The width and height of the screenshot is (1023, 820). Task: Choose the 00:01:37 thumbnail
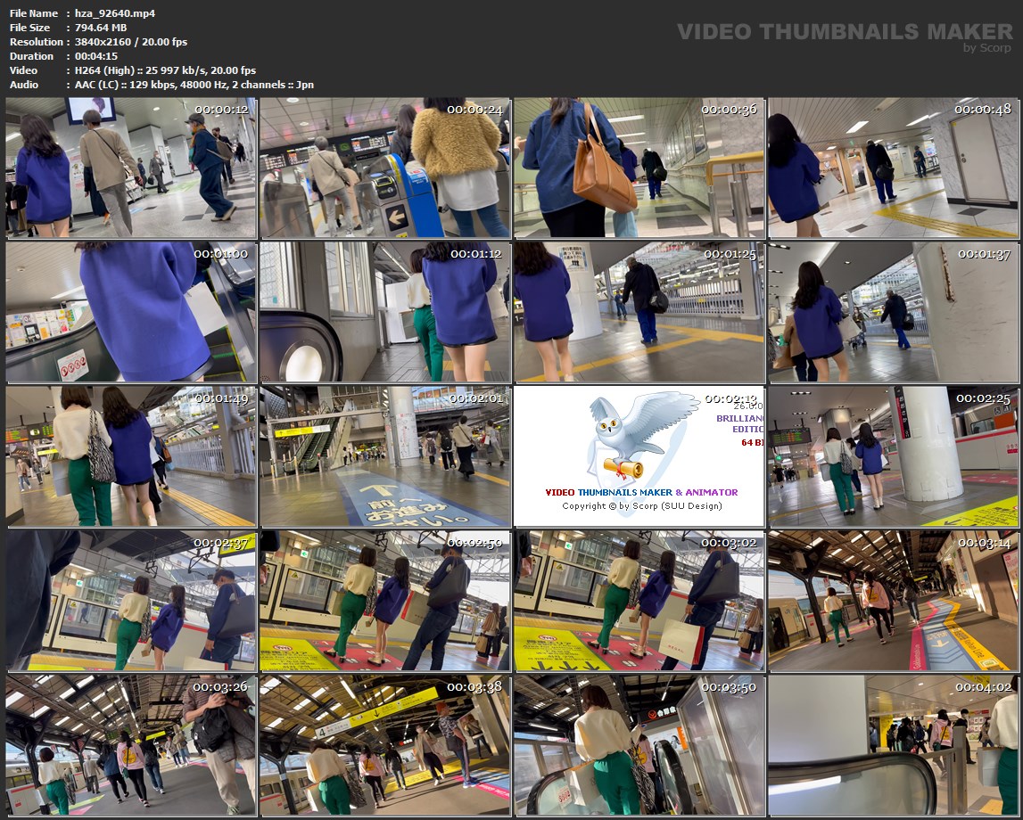[893, 312]
